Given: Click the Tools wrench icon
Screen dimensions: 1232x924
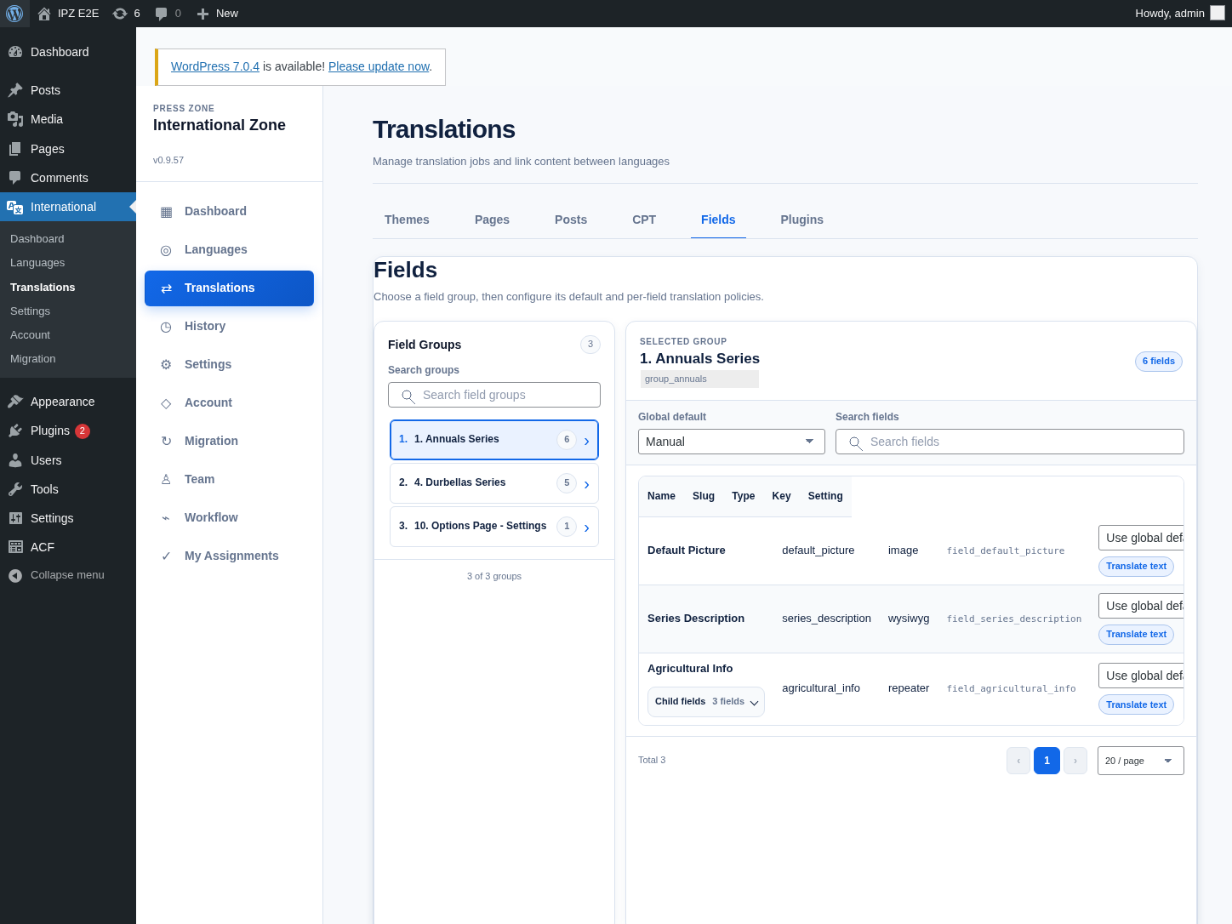Looking at the screenshot, I should click(x=15, y=489).
